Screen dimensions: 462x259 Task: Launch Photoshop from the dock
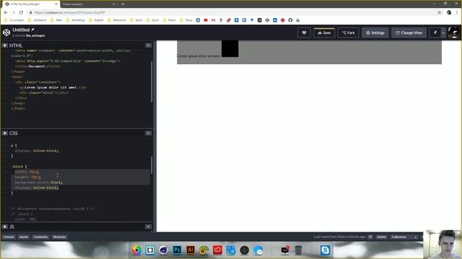pos(177,250)
